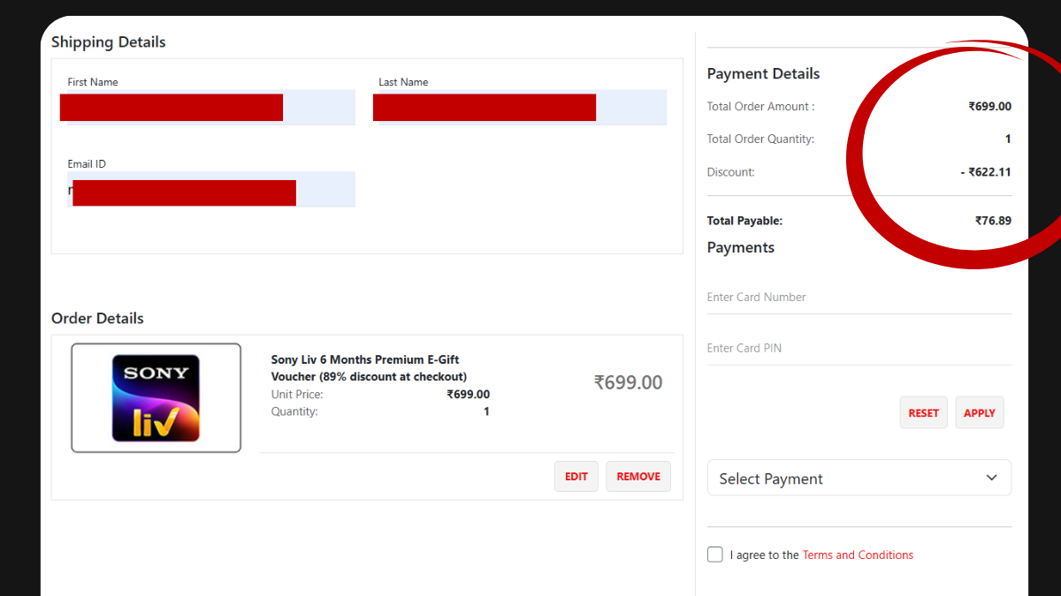Click the Shipping Details heading
This screenshot has height=596, width=1061.
click(x=109, y=41)
